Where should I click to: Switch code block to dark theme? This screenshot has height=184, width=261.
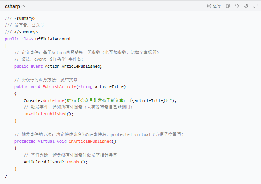click(246, 6)
